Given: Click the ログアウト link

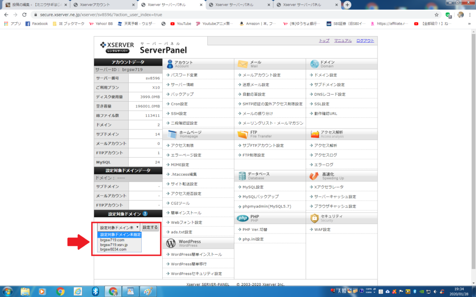Looking at the screenshot, I should [x=365, y=41].
